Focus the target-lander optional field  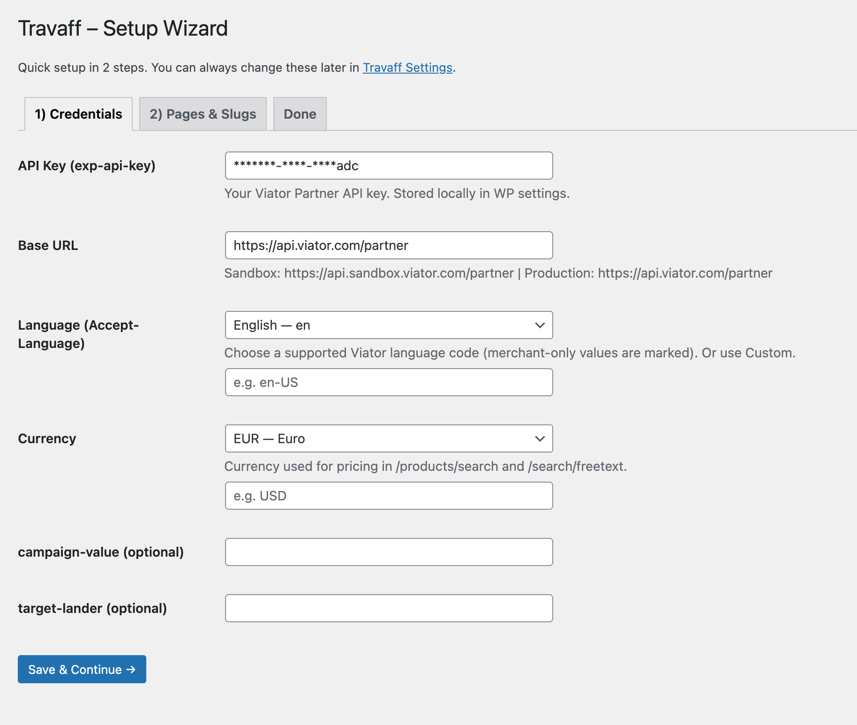click(388, 608)
